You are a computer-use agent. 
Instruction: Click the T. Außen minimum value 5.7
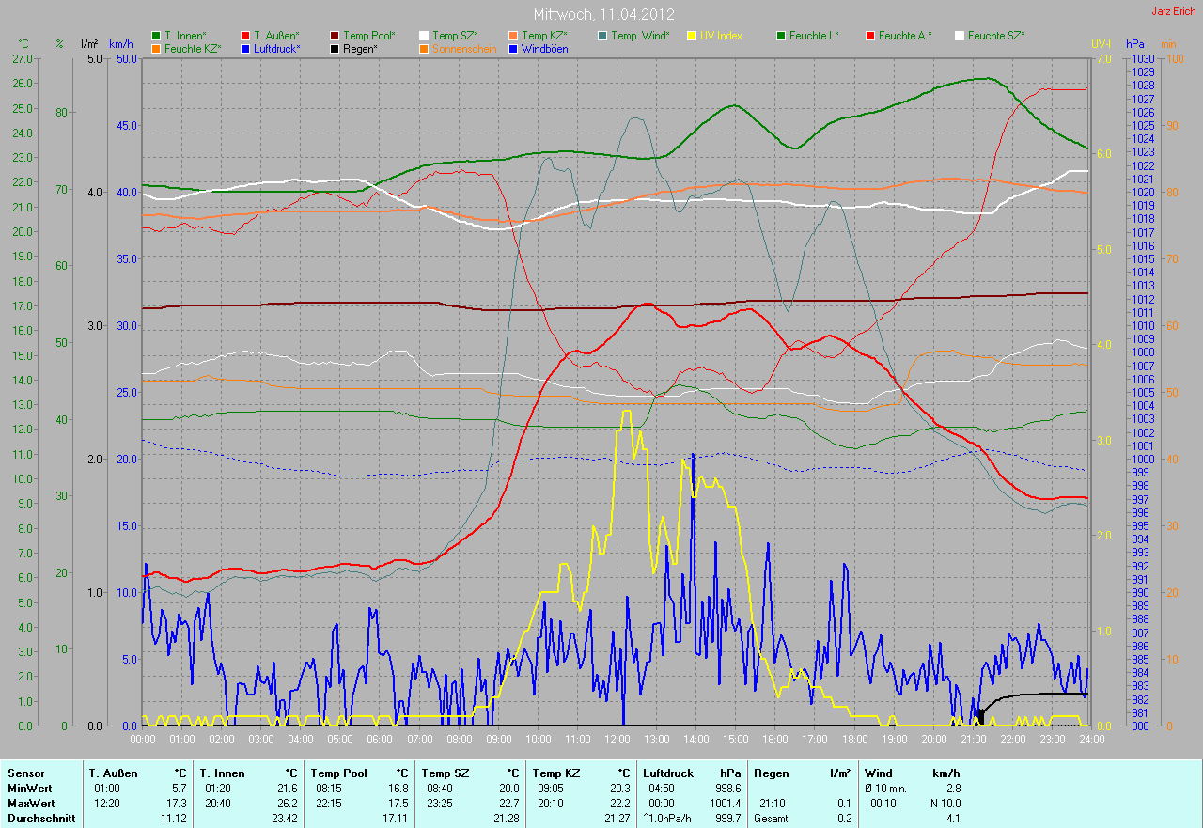tap(180, 789)
